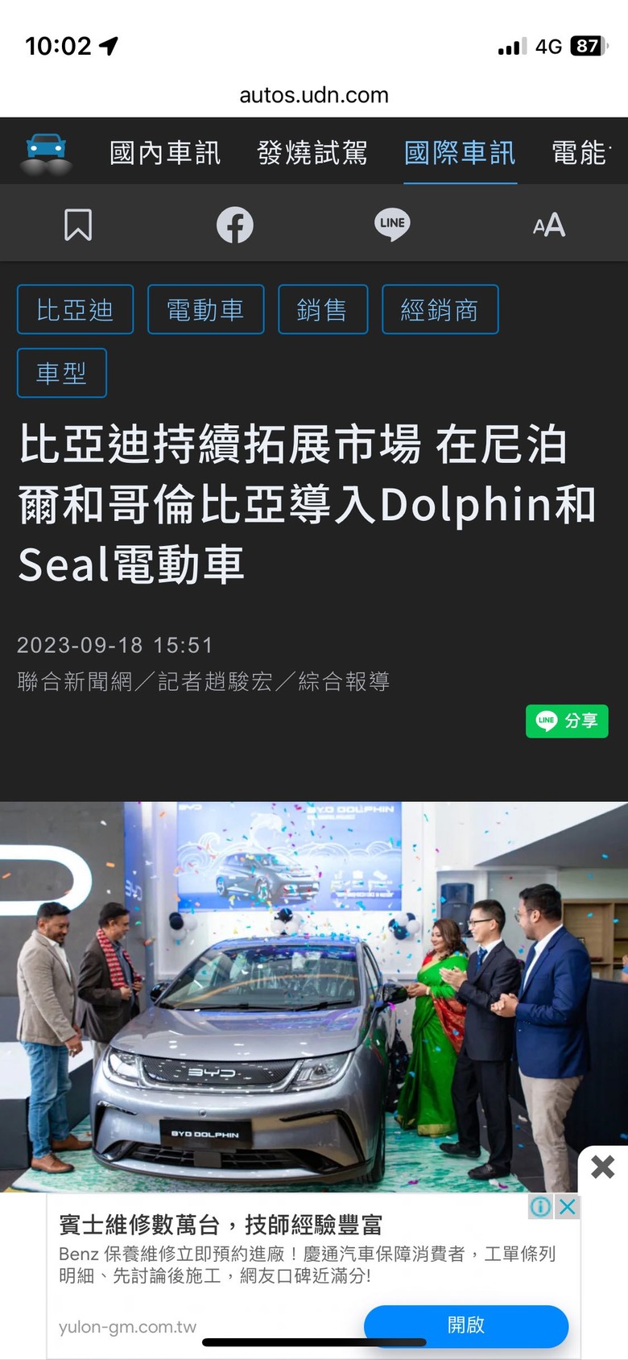Share the article via Facebook icon
The image size is (628, 1360).
(235, 225)
